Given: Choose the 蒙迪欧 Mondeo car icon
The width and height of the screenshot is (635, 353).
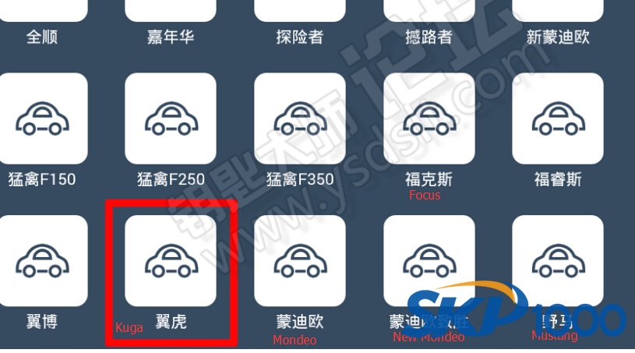Looking at the screenshot, I should point(300,261).
